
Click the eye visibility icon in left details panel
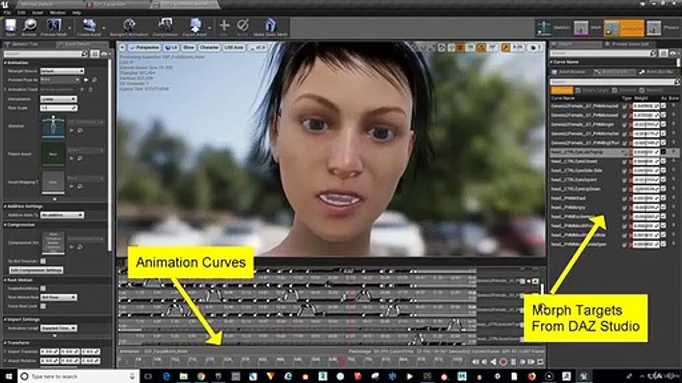coord(104,54)
